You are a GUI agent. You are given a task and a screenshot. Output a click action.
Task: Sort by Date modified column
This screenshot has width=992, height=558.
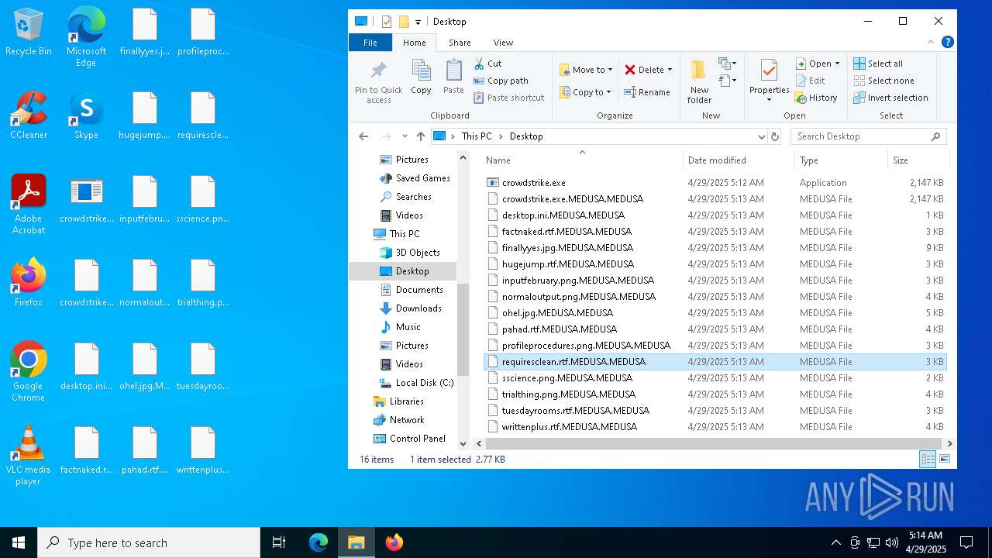[739, 160]
